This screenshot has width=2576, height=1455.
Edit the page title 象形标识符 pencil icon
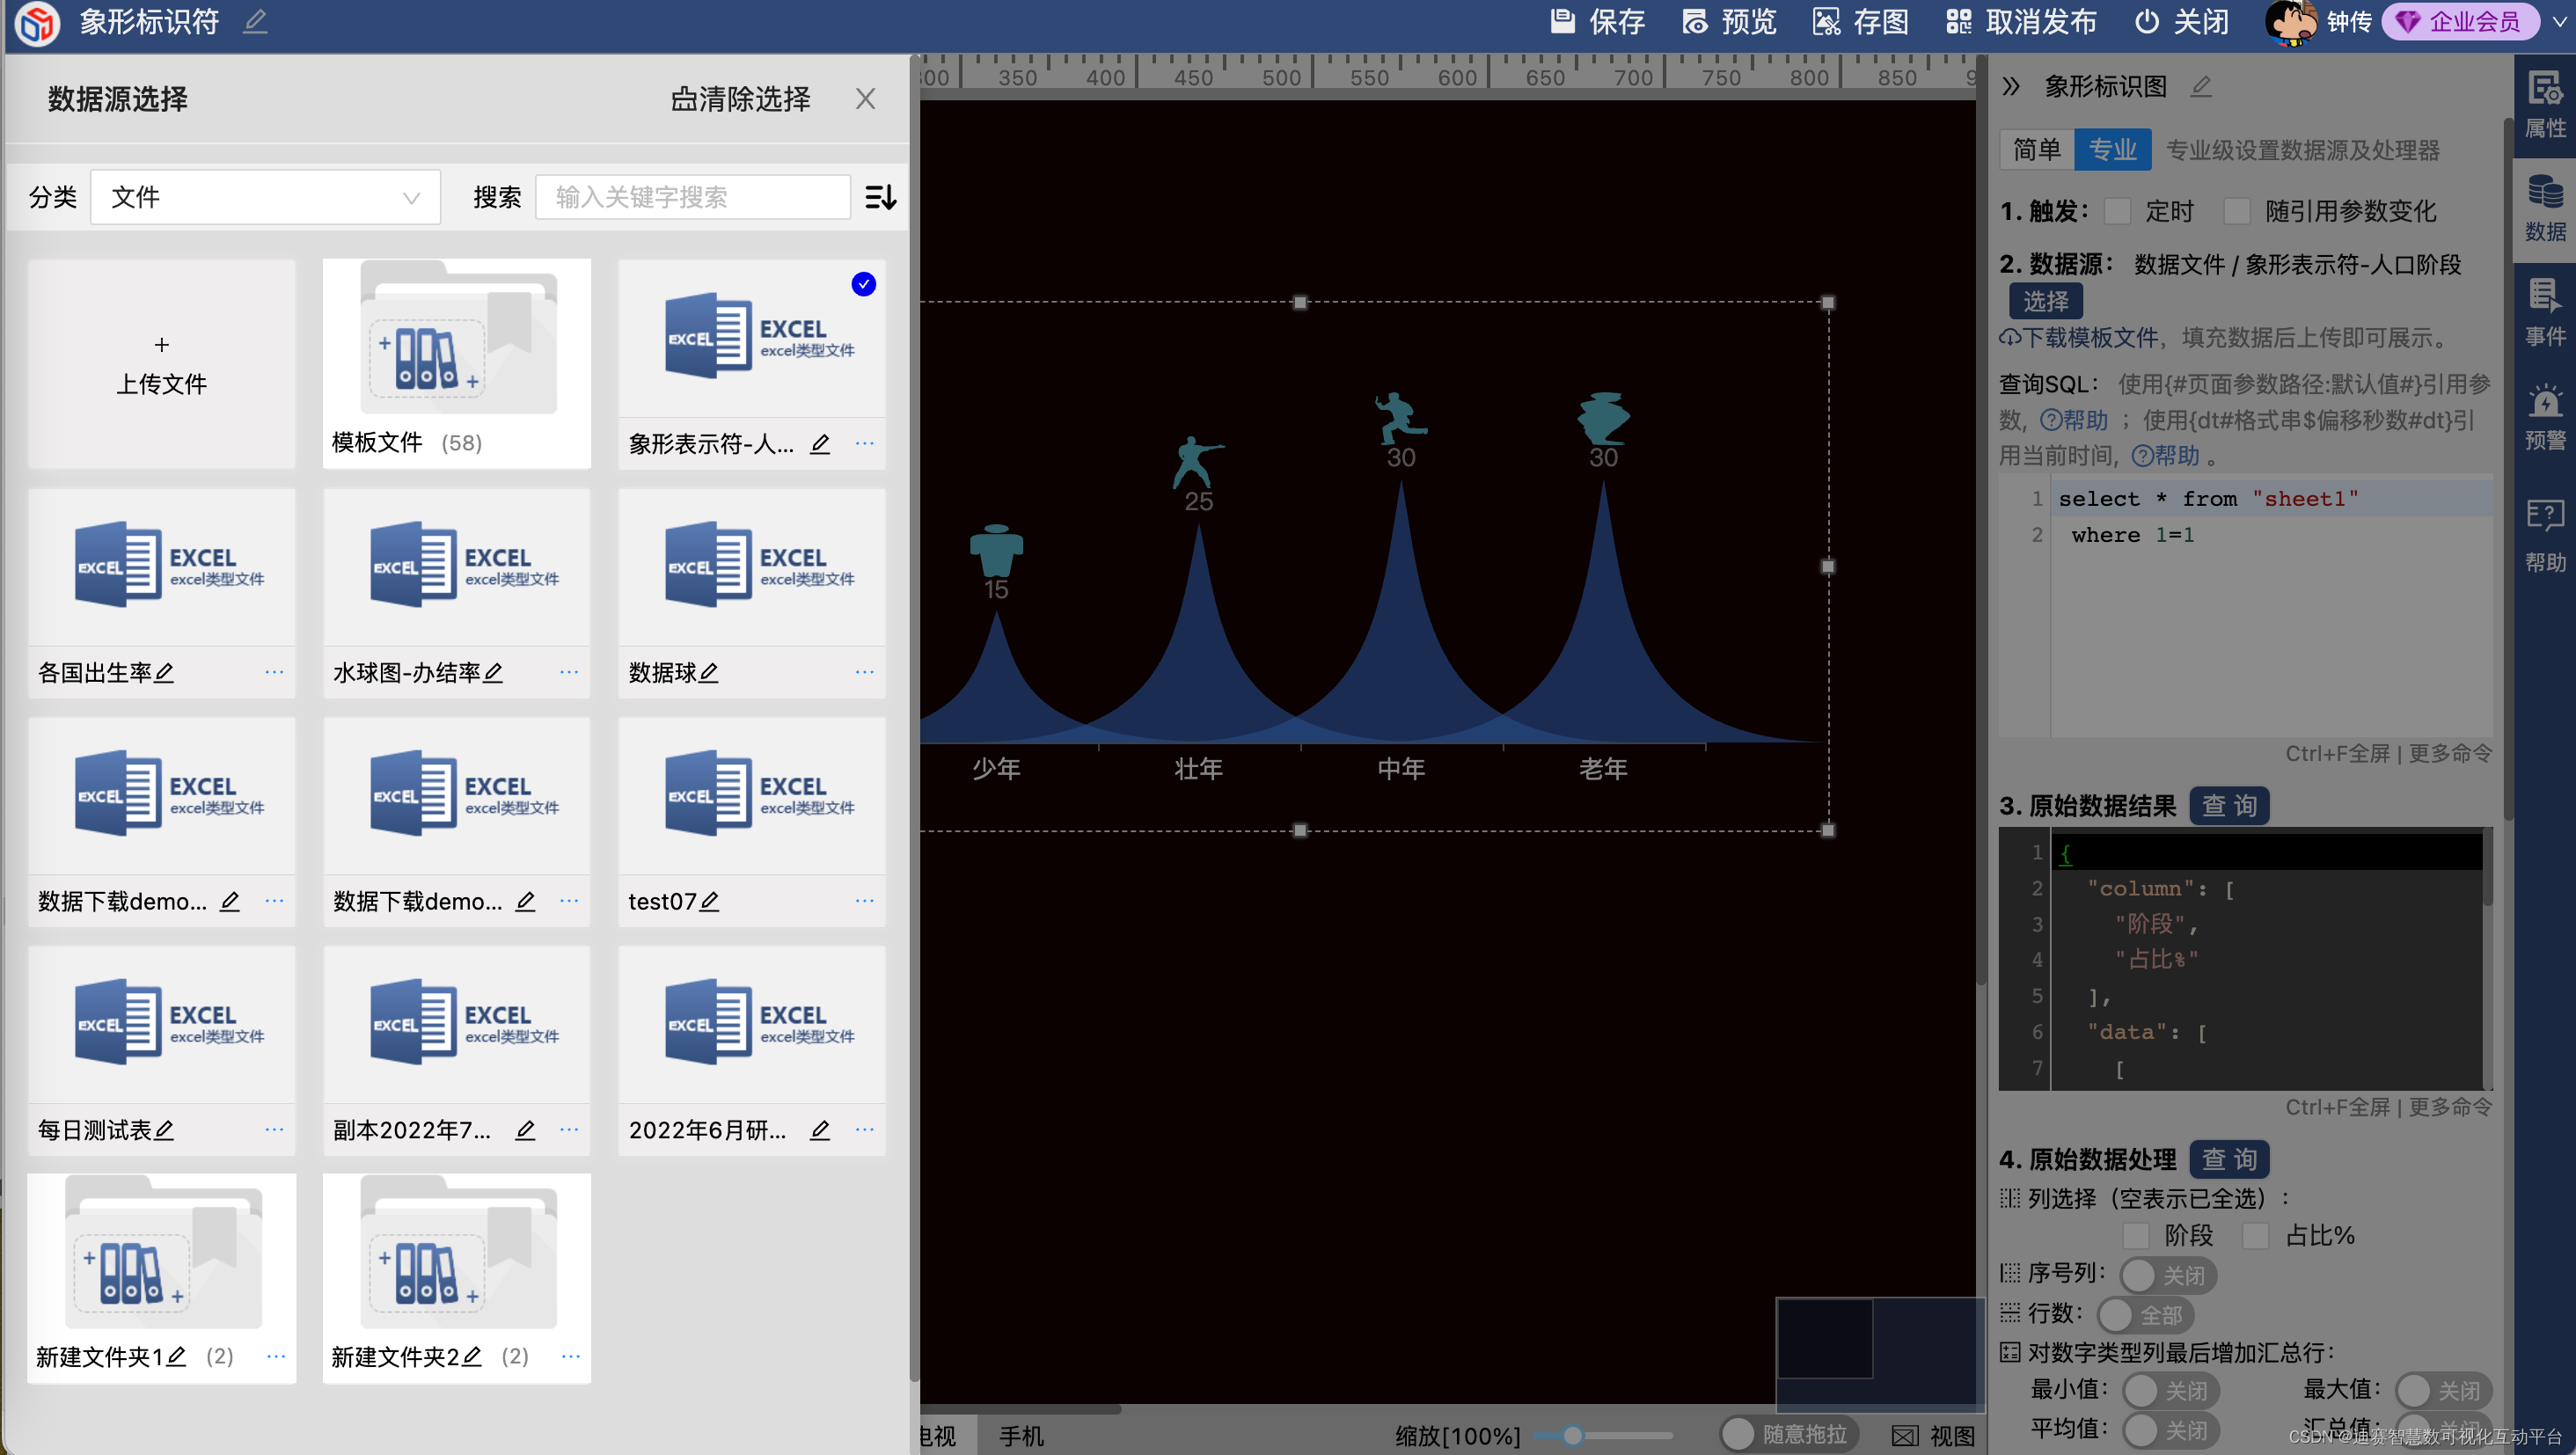point(255,21)
